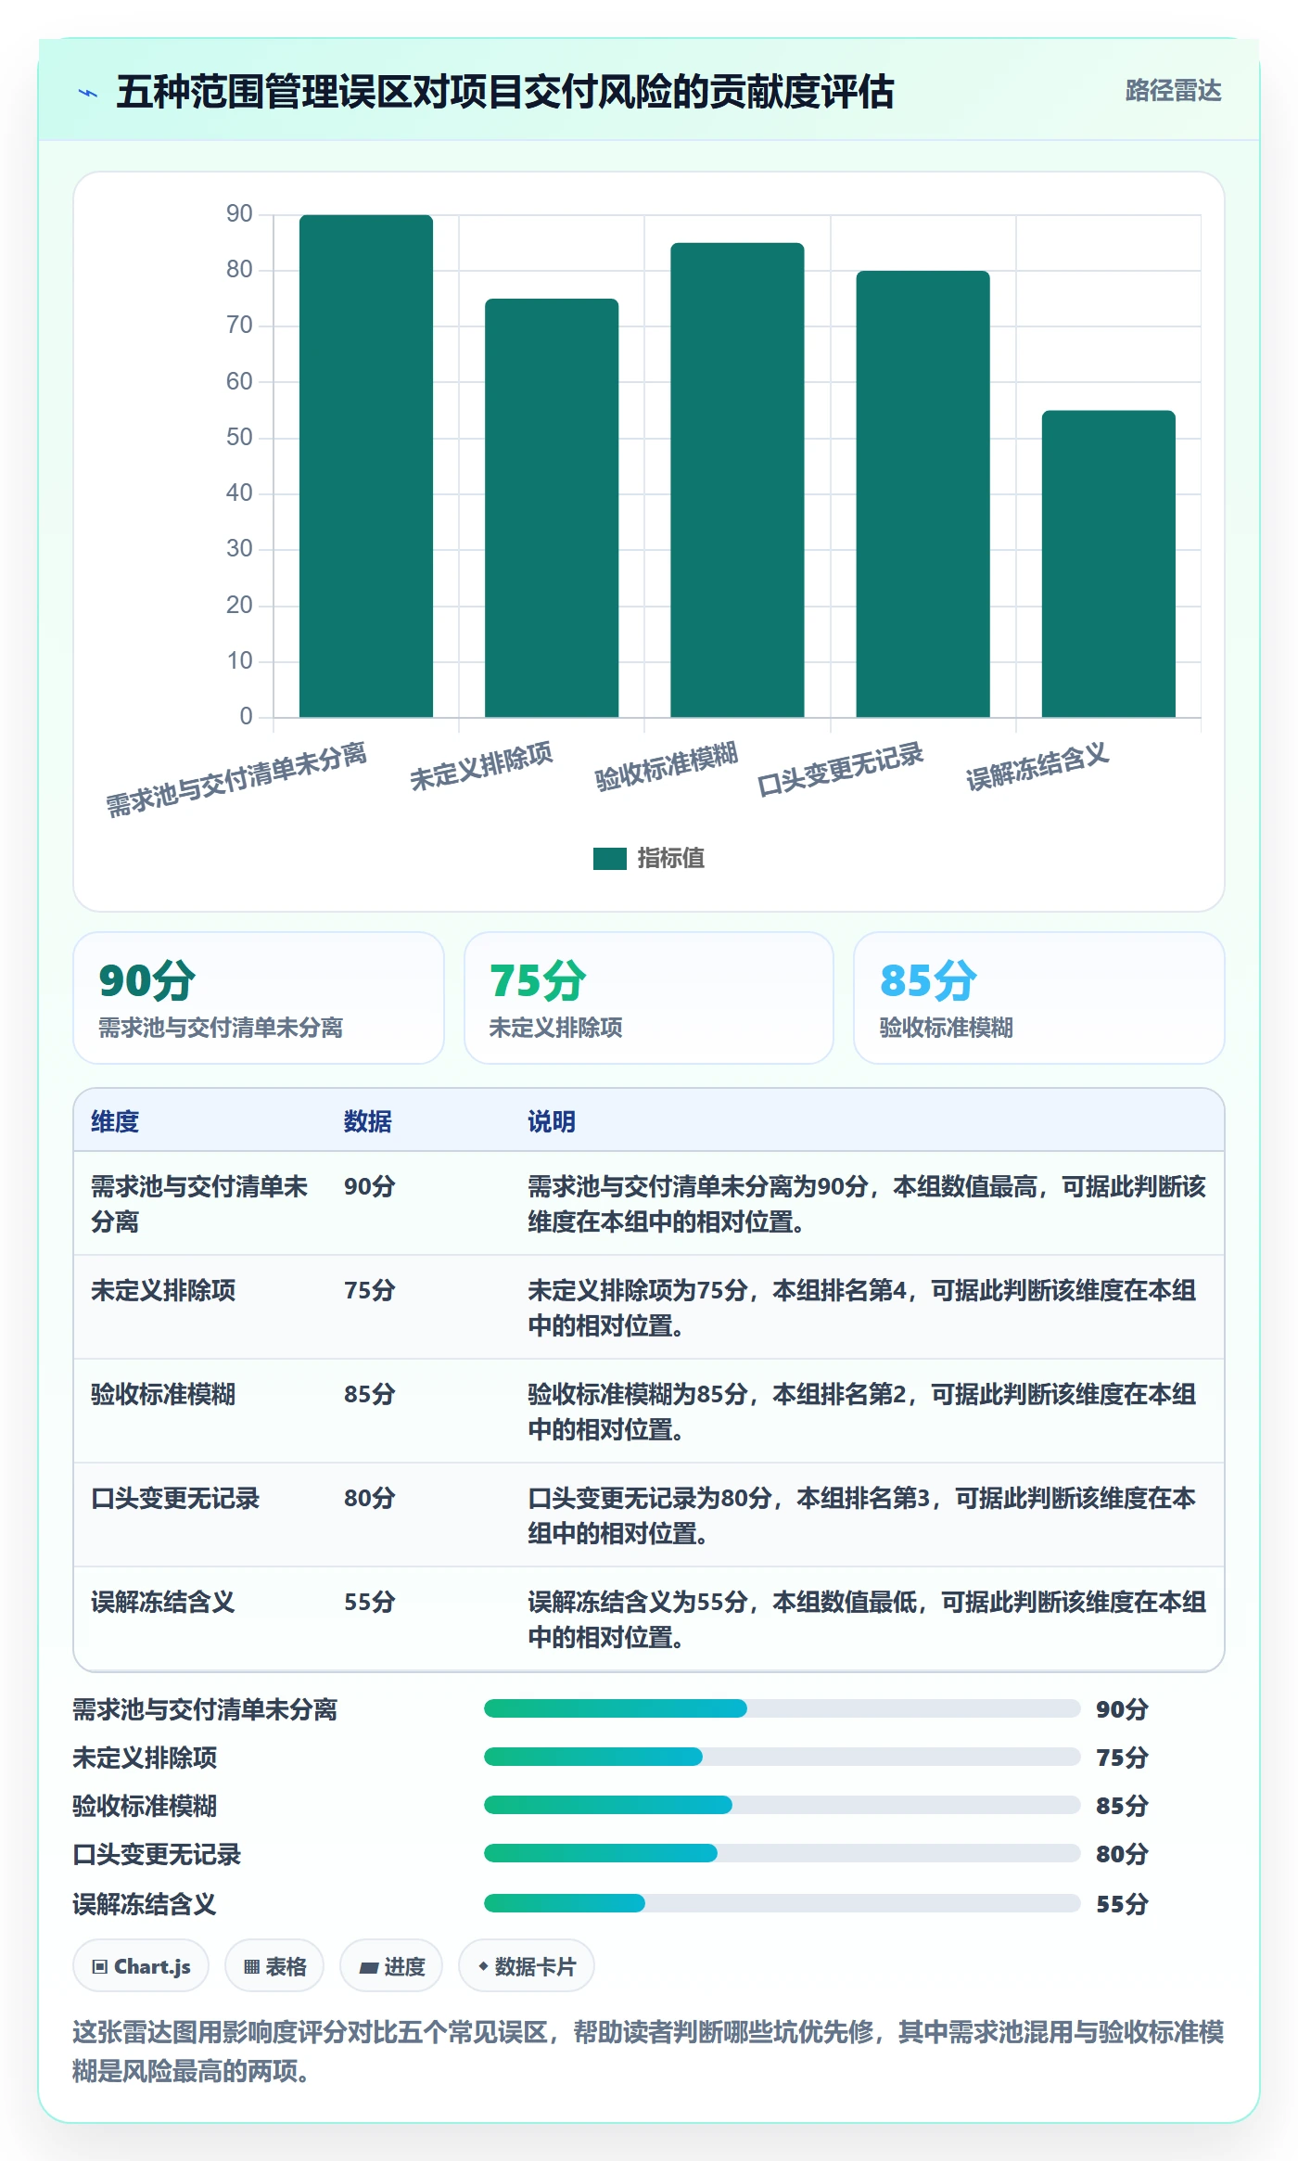Click the grid icon in 表格 chip

(251, 1967)
